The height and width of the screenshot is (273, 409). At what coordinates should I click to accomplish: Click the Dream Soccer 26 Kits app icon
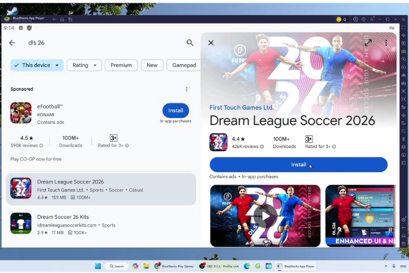point(21,223)
